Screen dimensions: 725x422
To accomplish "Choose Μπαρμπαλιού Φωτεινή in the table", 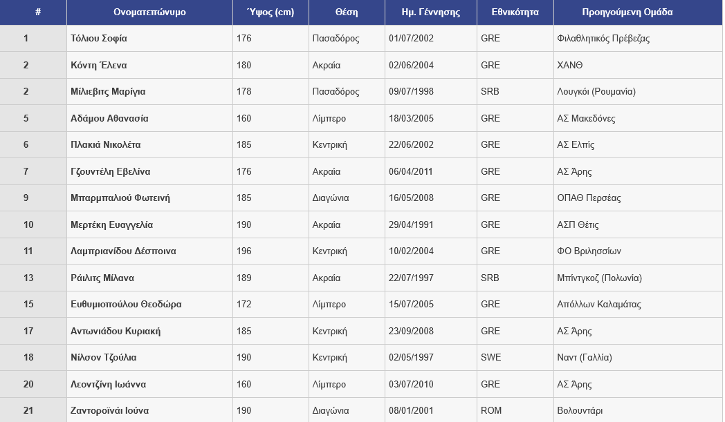I will coord(120,198).
